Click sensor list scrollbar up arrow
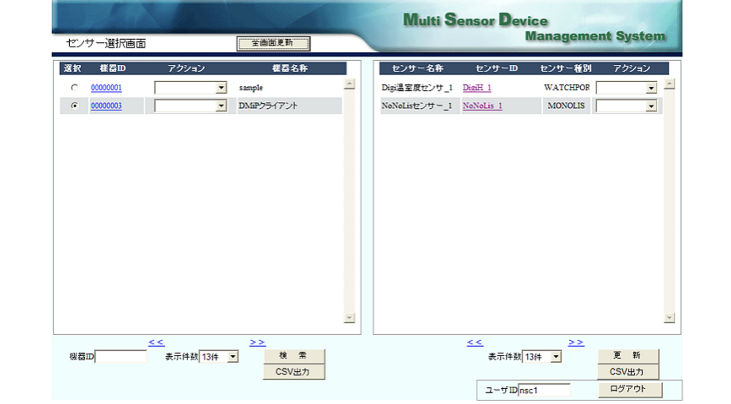The height and width of the screenshot is (404, 731). click(669, 84)
